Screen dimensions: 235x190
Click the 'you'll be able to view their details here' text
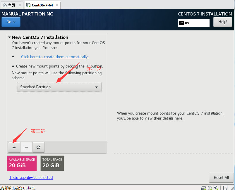point(150,118)
